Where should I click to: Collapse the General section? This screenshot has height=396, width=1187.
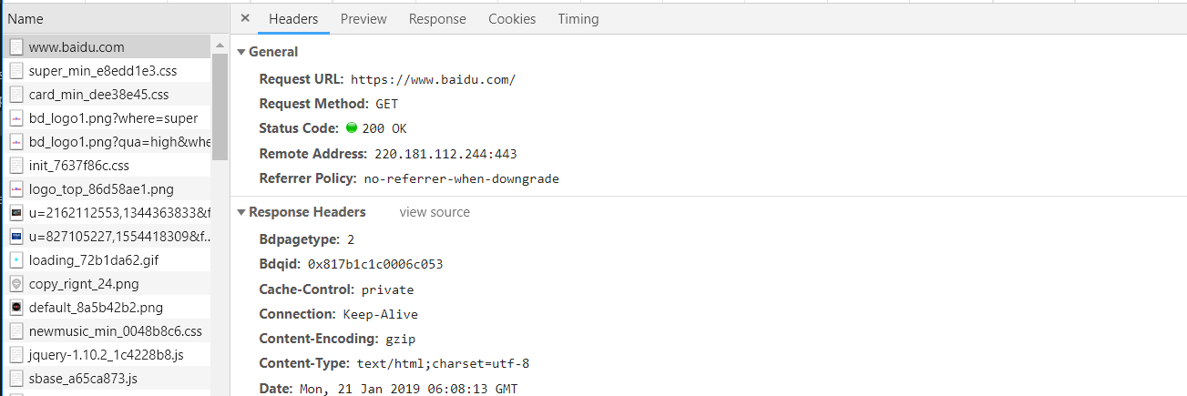point(241,52)
